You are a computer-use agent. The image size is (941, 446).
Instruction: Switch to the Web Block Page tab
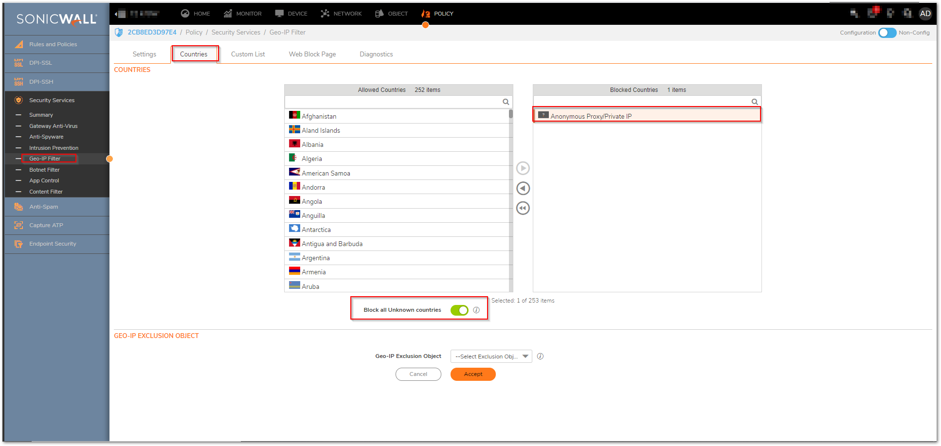coord(312,54)
